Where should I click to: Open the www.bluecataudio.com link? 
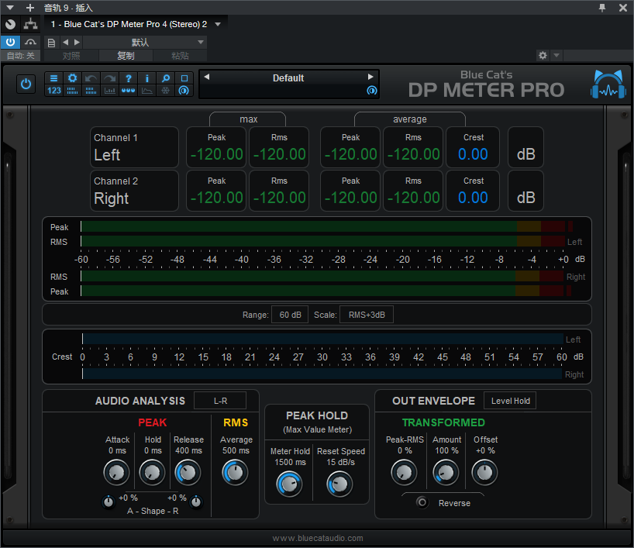[318, 538]
